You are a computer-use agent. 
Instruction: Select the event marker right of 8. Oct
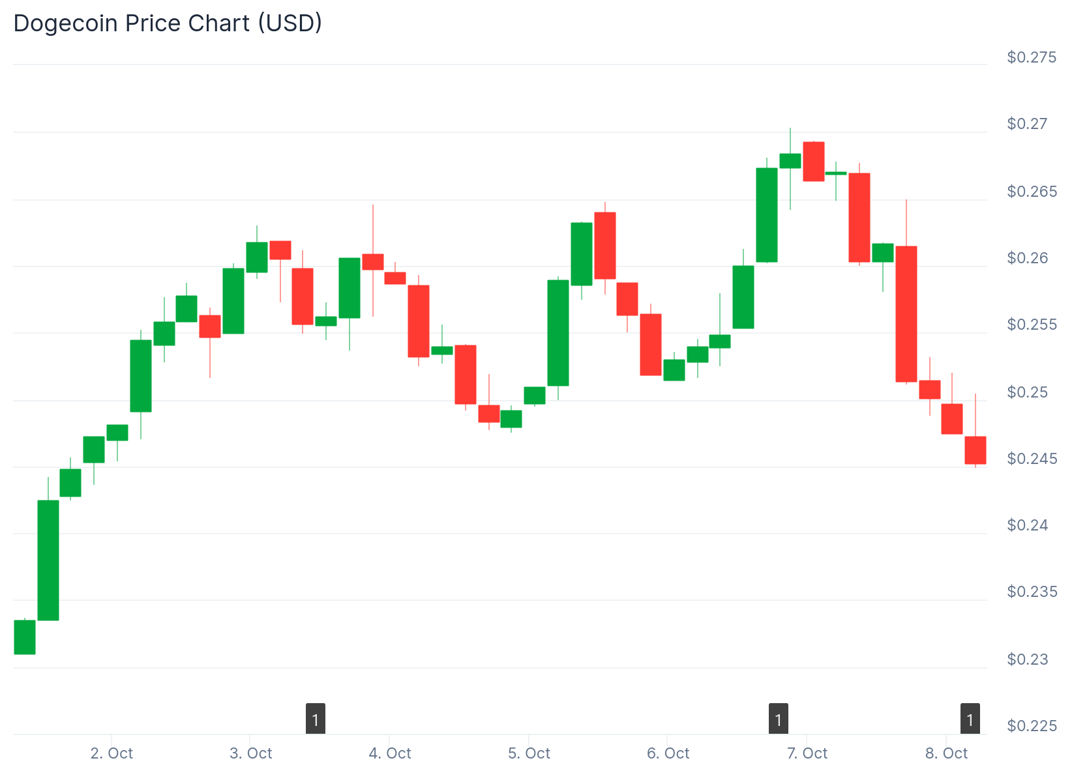click(x=970, y=719)
